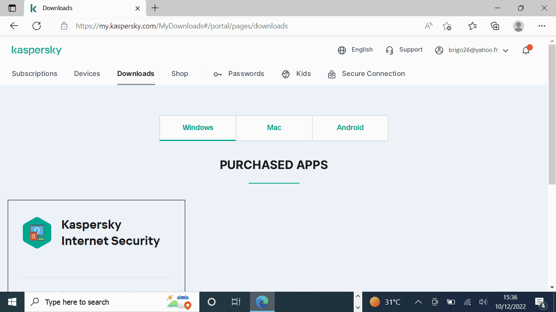The image size is (556, 312).
Task: Open the Edge profile avatar
Action: pyautogui.click(x=518, y=26)
